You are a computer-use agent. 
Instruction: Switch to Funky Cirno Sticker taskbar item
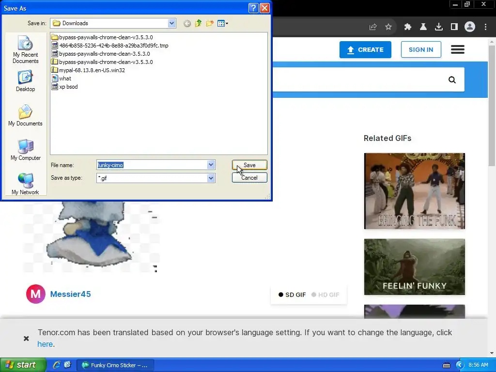click(x=115, y=365)
